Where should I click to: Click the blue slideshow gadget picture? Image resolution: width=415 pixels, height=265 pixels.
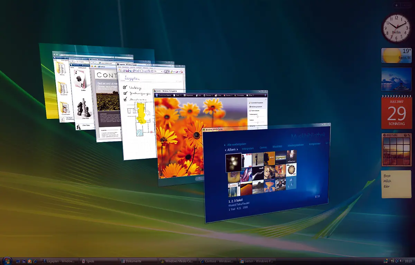396,79
